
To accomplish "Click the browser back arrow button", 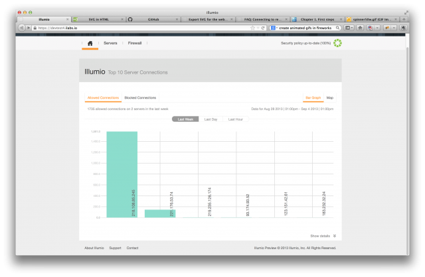I will click(x=21, y=28).
